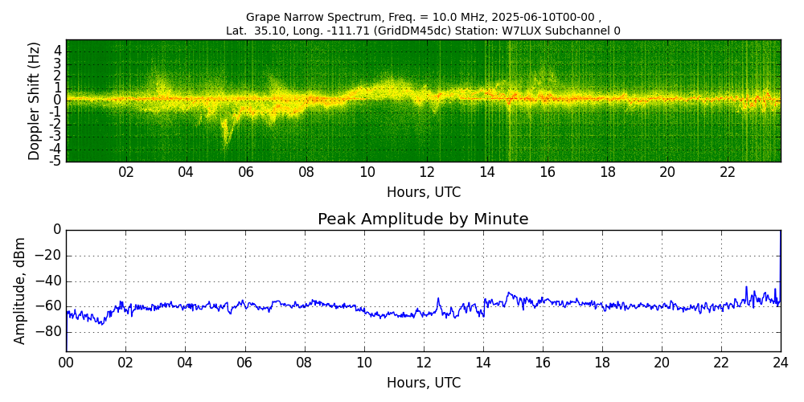The height and width of the screenshot is (402, 804).
Task: Click the spectrogram hour tick '02'
Action: tap(126, 174)
